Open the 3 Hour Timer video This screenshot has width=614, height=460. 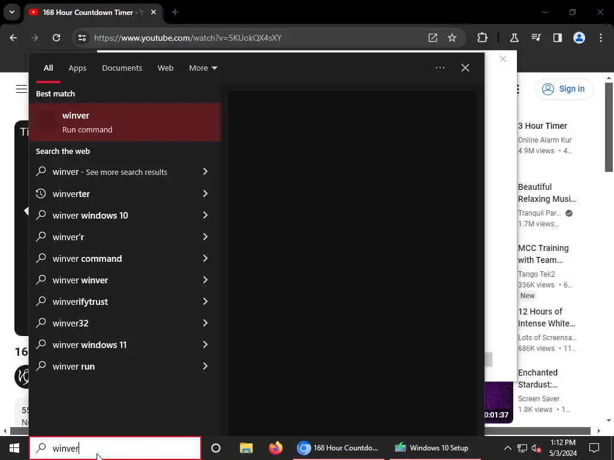tap(542, 126)
